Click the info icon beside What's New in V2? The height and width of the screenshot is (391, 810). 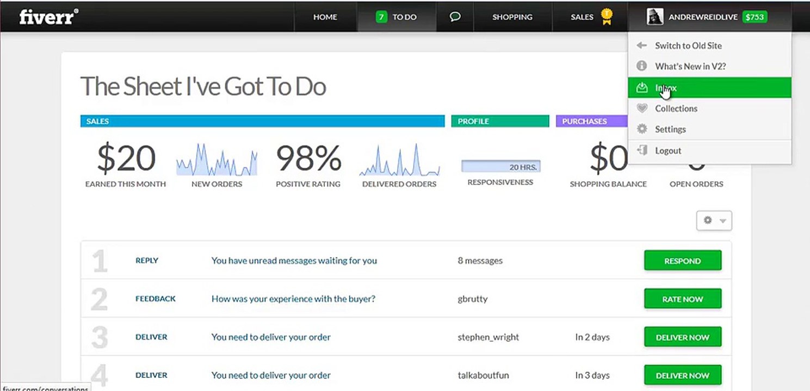(x=642, y=66)
